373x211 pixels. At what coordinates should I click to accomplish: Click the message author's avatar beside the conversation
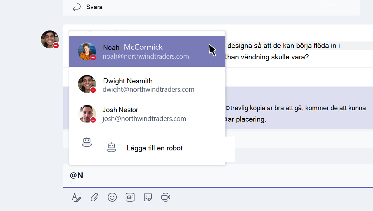50,39
